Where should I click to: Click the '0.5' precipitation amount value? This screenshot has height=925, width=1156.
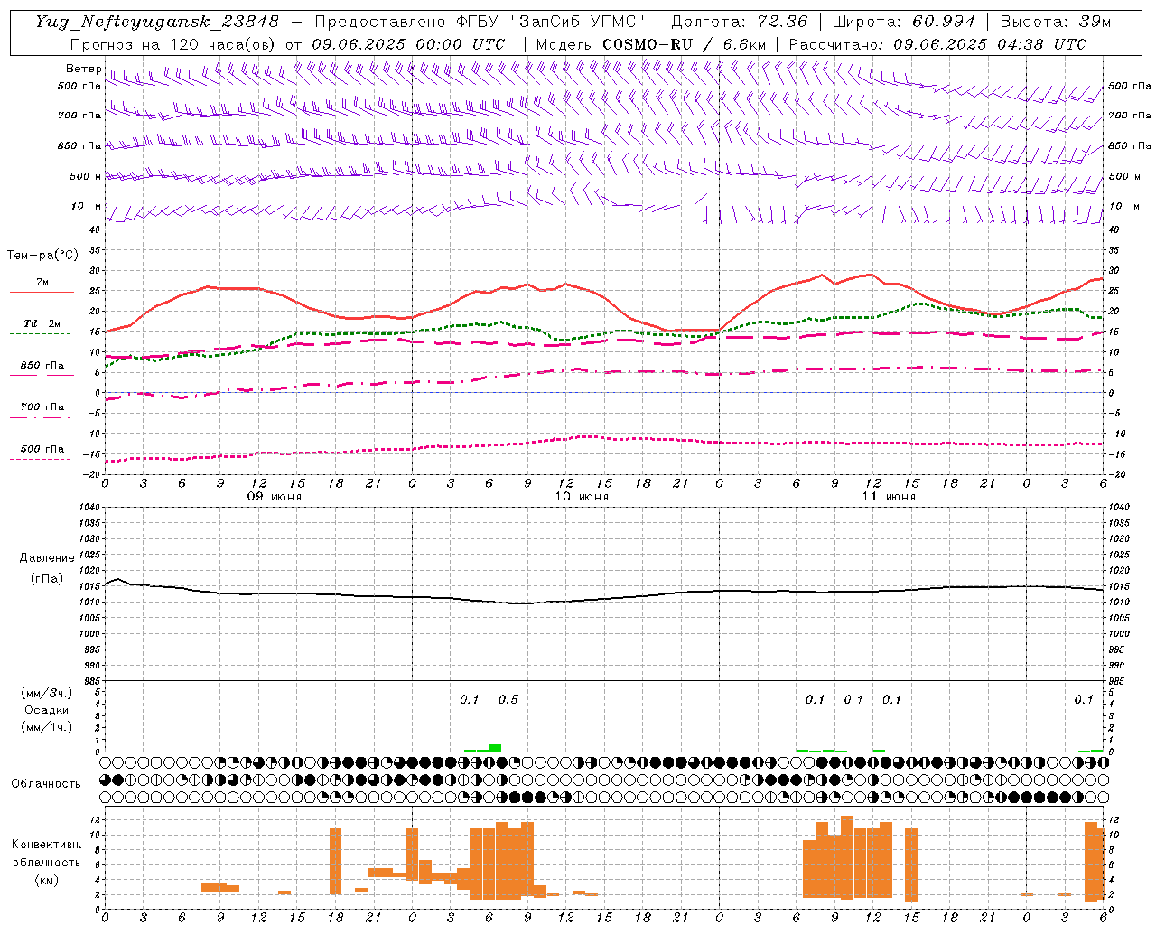click(508, 699)
